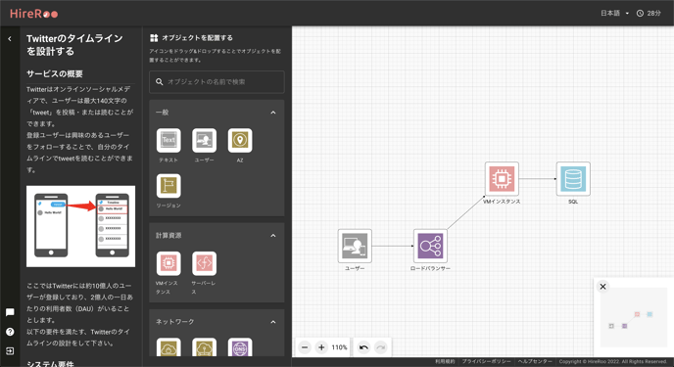Zoom in with the plus button

click(x=321, y=347)
